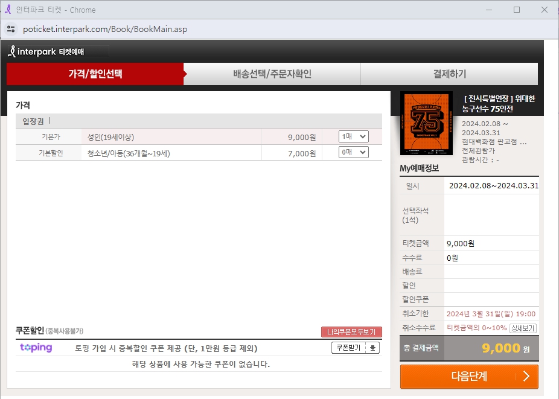559x399 pixels.
Task: Click the 기본할인 row label
Action: coord(51,153)
